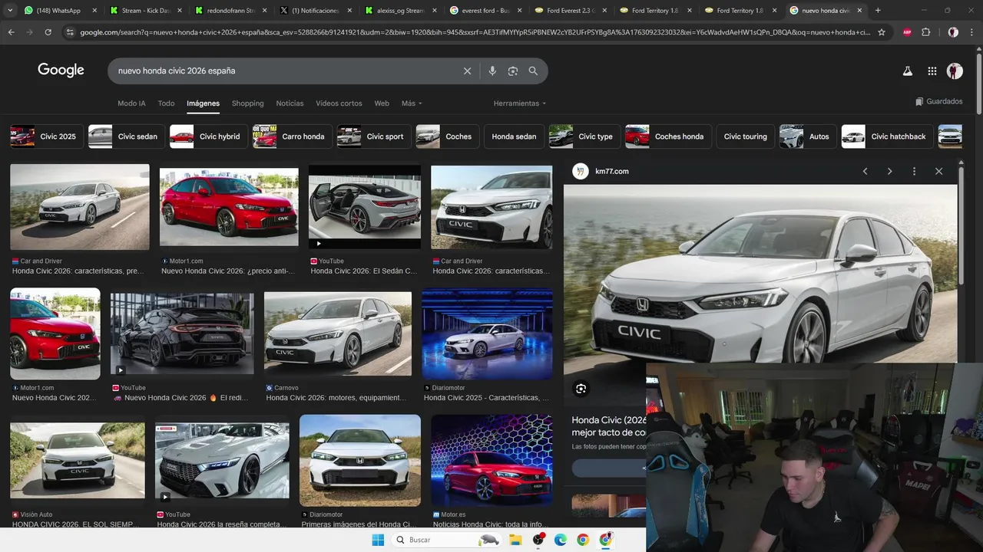The height and width of the screenshot is (552, 983).
Task: Open Search Labs flask icon
Action: point(907,71)
